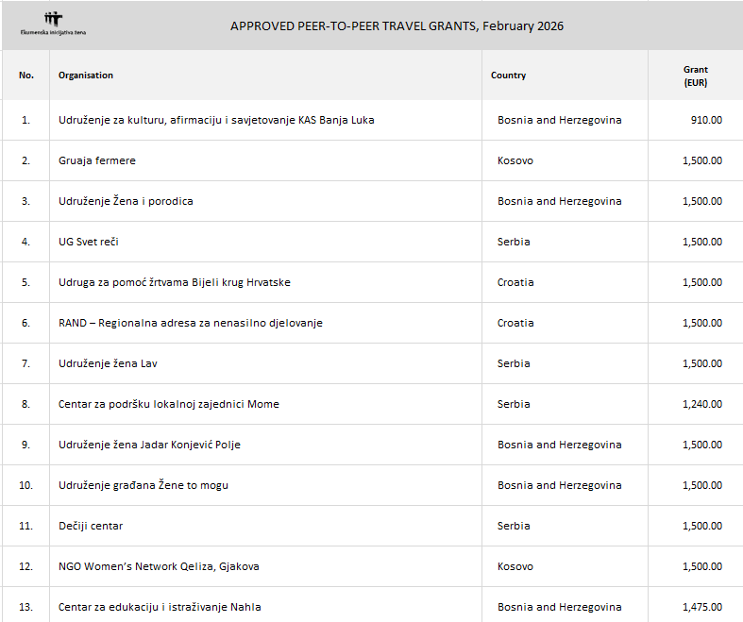Click the 1,475.00 grant amount

point(701,607)
